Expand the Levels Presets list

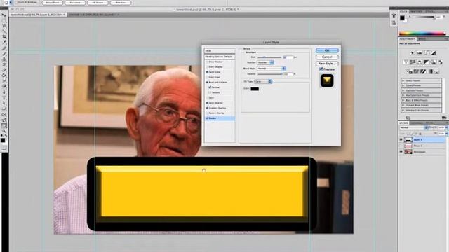pos(403,81)
